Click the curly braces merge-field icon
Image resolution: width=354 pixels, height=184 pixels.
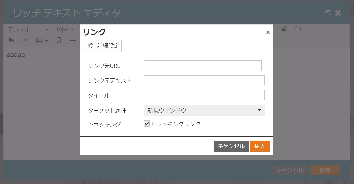coord(298,29)
